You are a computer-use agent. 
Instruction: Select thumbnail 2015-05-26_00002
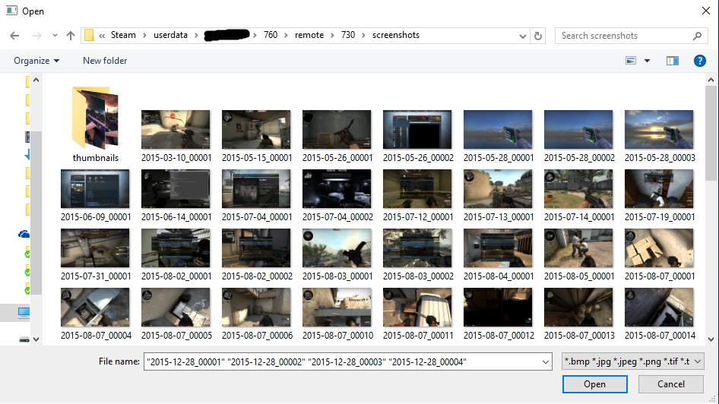pyautogui.click(x=417, y=129)
